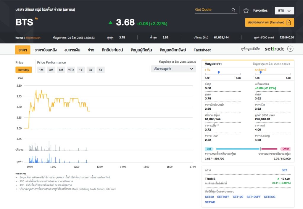Select the Intraday price view

pyautogui.click(x=24, y=70)
